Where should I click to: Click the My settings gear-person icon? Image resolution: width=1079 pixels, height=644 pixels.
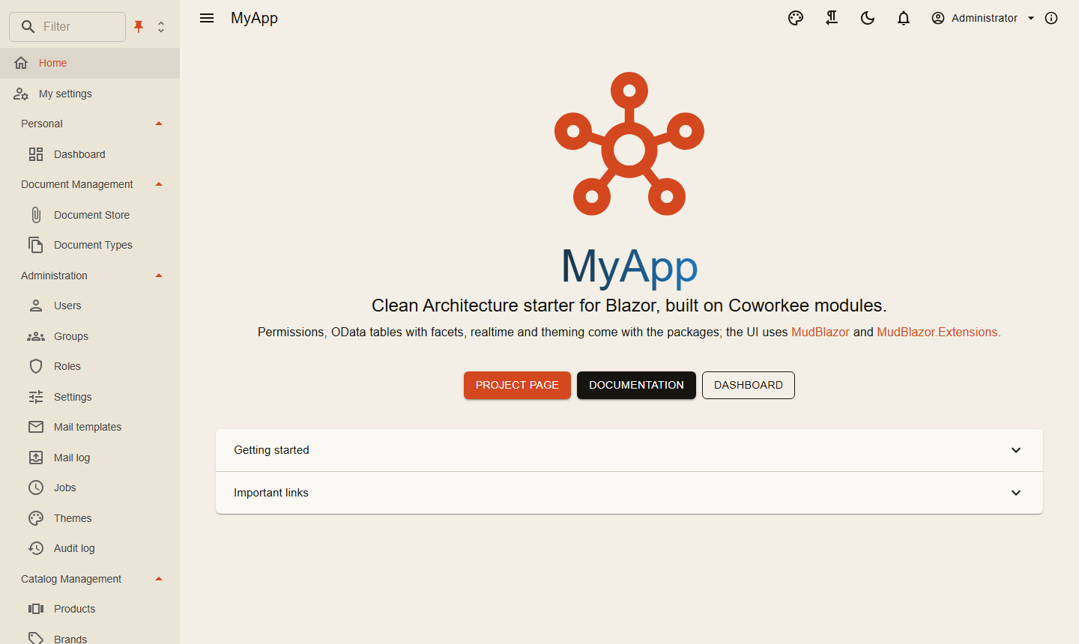pyautogui.click(x=21, y=94)
